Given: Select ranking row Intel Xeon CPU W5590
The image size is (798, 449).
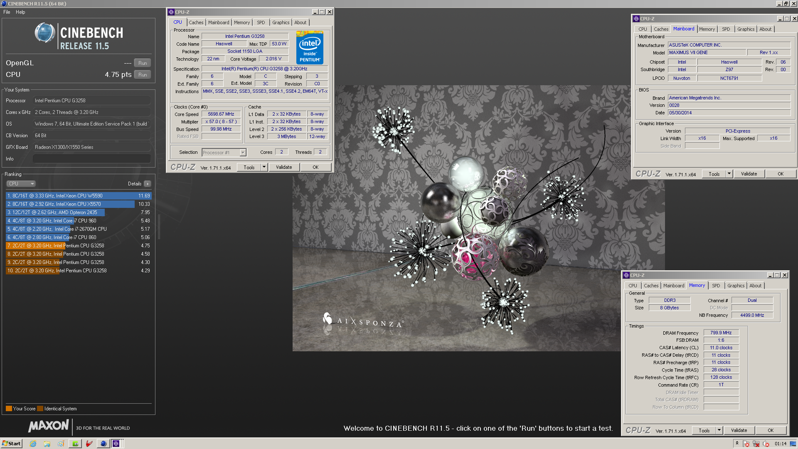Looking at the screenshot, I should coord(79,196).
